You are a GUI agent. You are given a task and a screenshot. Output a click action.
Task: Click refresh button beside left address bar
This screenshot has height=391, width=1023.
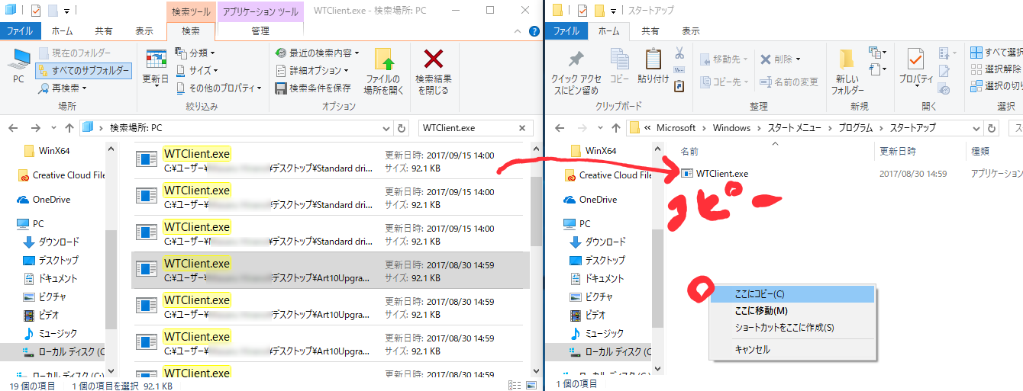tap(402, 128)
